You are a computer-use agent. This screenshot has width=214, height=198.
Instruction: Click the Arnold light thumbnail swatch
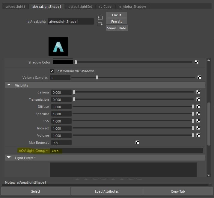tap(58, 47)
